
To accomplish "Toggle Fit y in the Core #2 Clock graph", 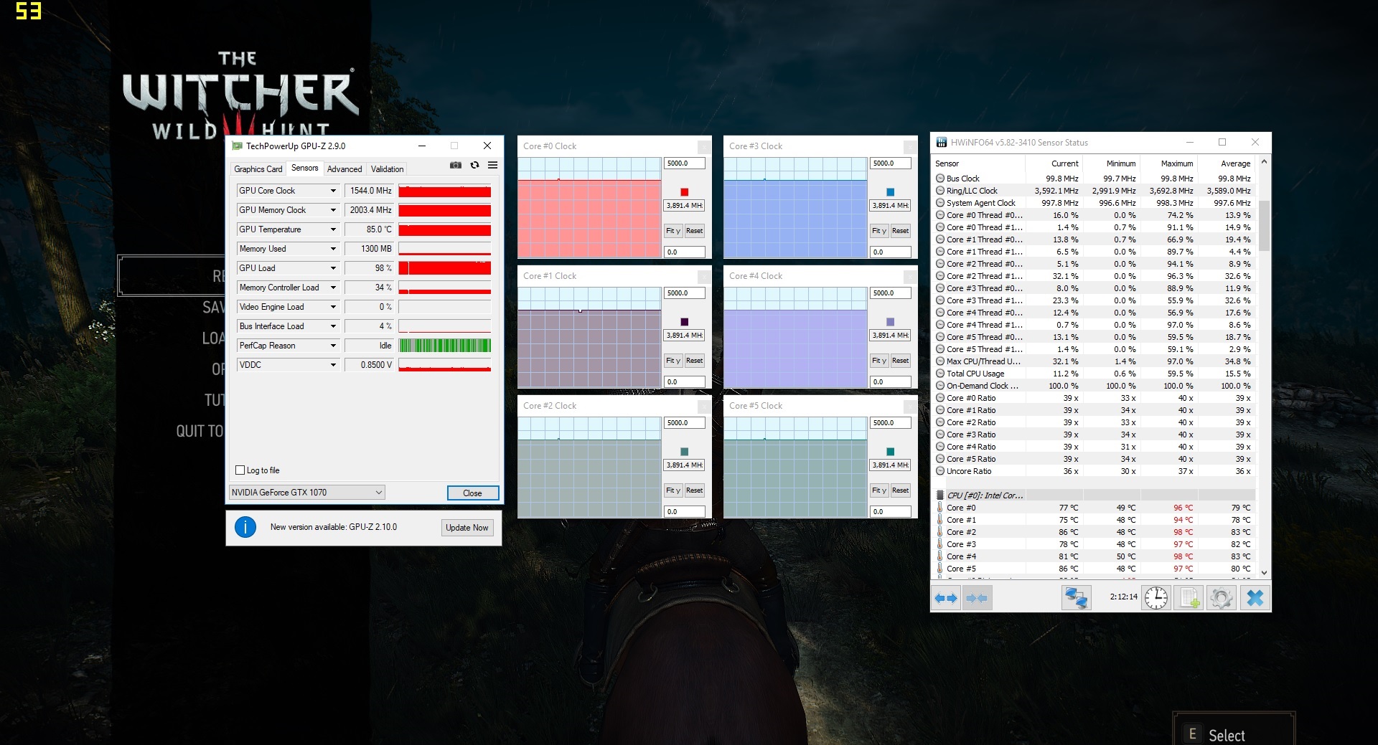I will 672,490.
